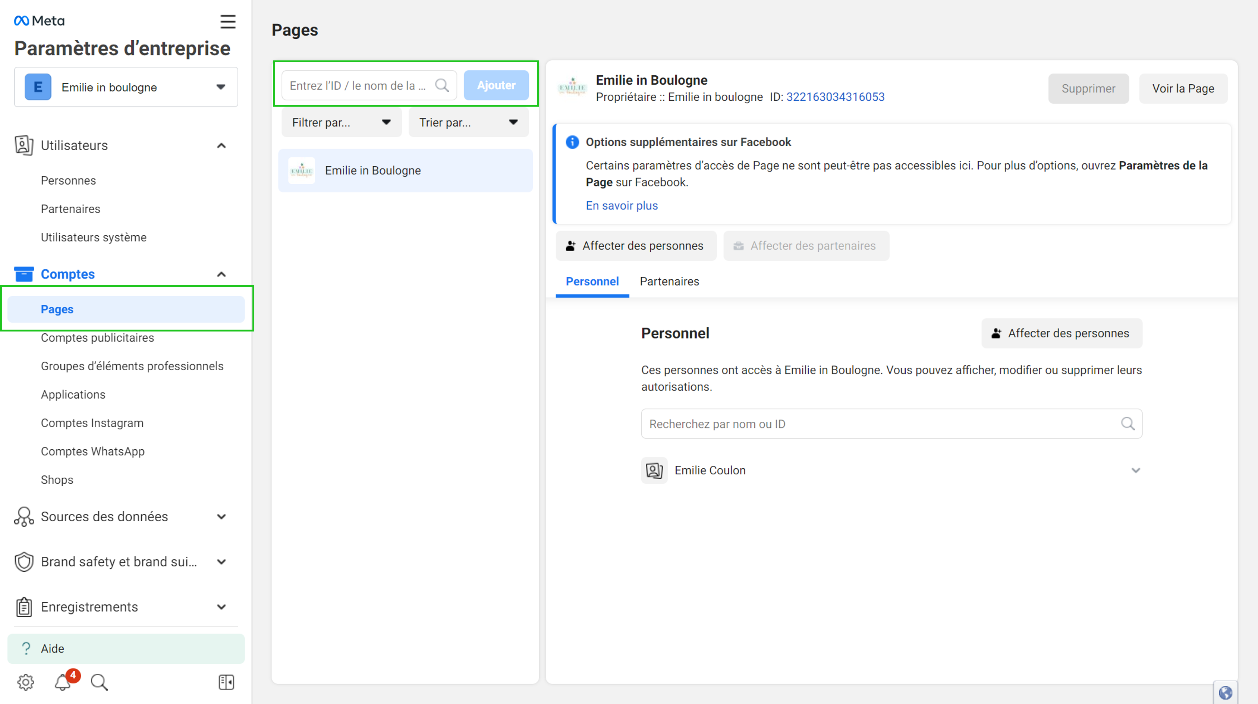Image resolution: width=1258 pixels, height=704 pixels.
Task: Click Affecter des personnes above the tabs
Action: click(x=636, y=246)
